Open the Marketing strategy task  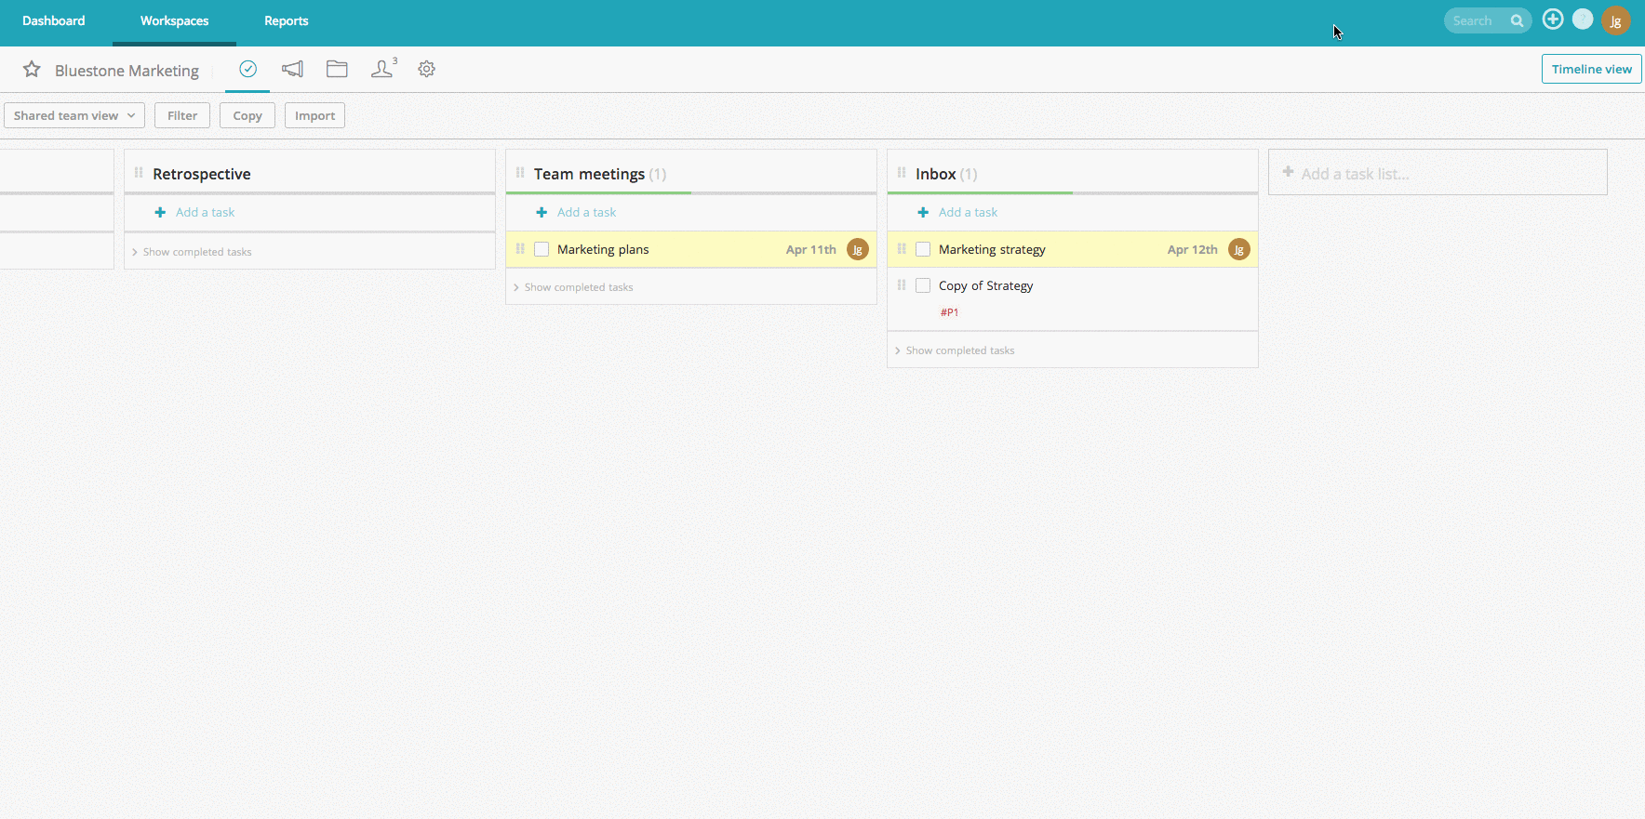(992, 249)
